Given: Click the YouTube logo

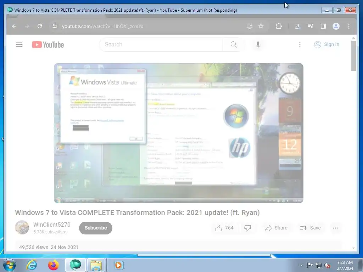Looking at the screenshot, I should [48, 45].
